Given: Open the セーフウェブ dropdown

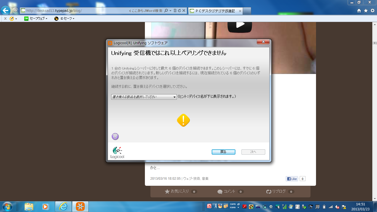Looking at the screenshot, I should tap(36, 18).
